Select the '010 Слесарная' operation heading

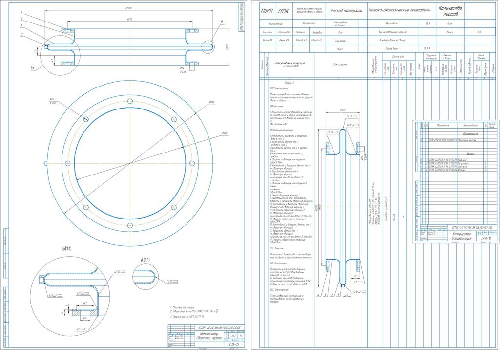tap(276, 106)
